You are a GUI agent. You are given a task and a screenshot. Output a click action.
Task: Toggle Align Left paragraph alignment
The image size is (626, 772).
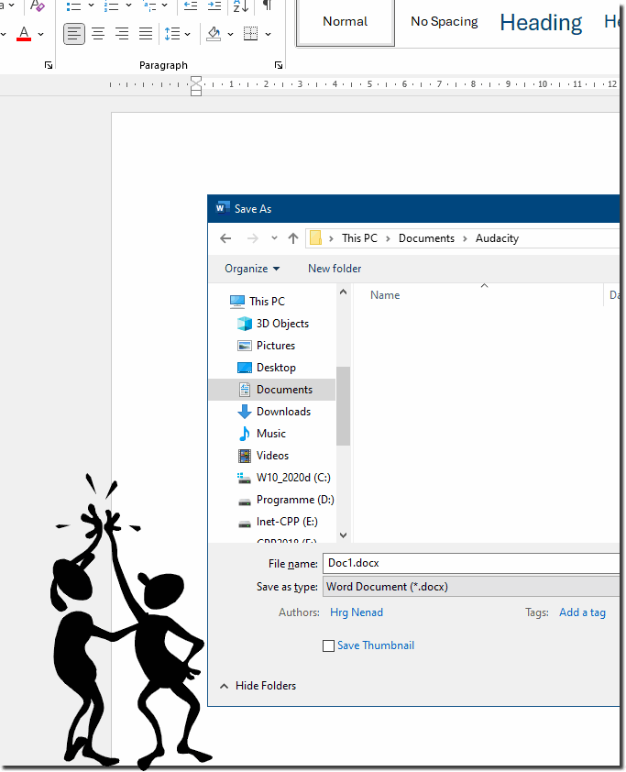(74, 34)
